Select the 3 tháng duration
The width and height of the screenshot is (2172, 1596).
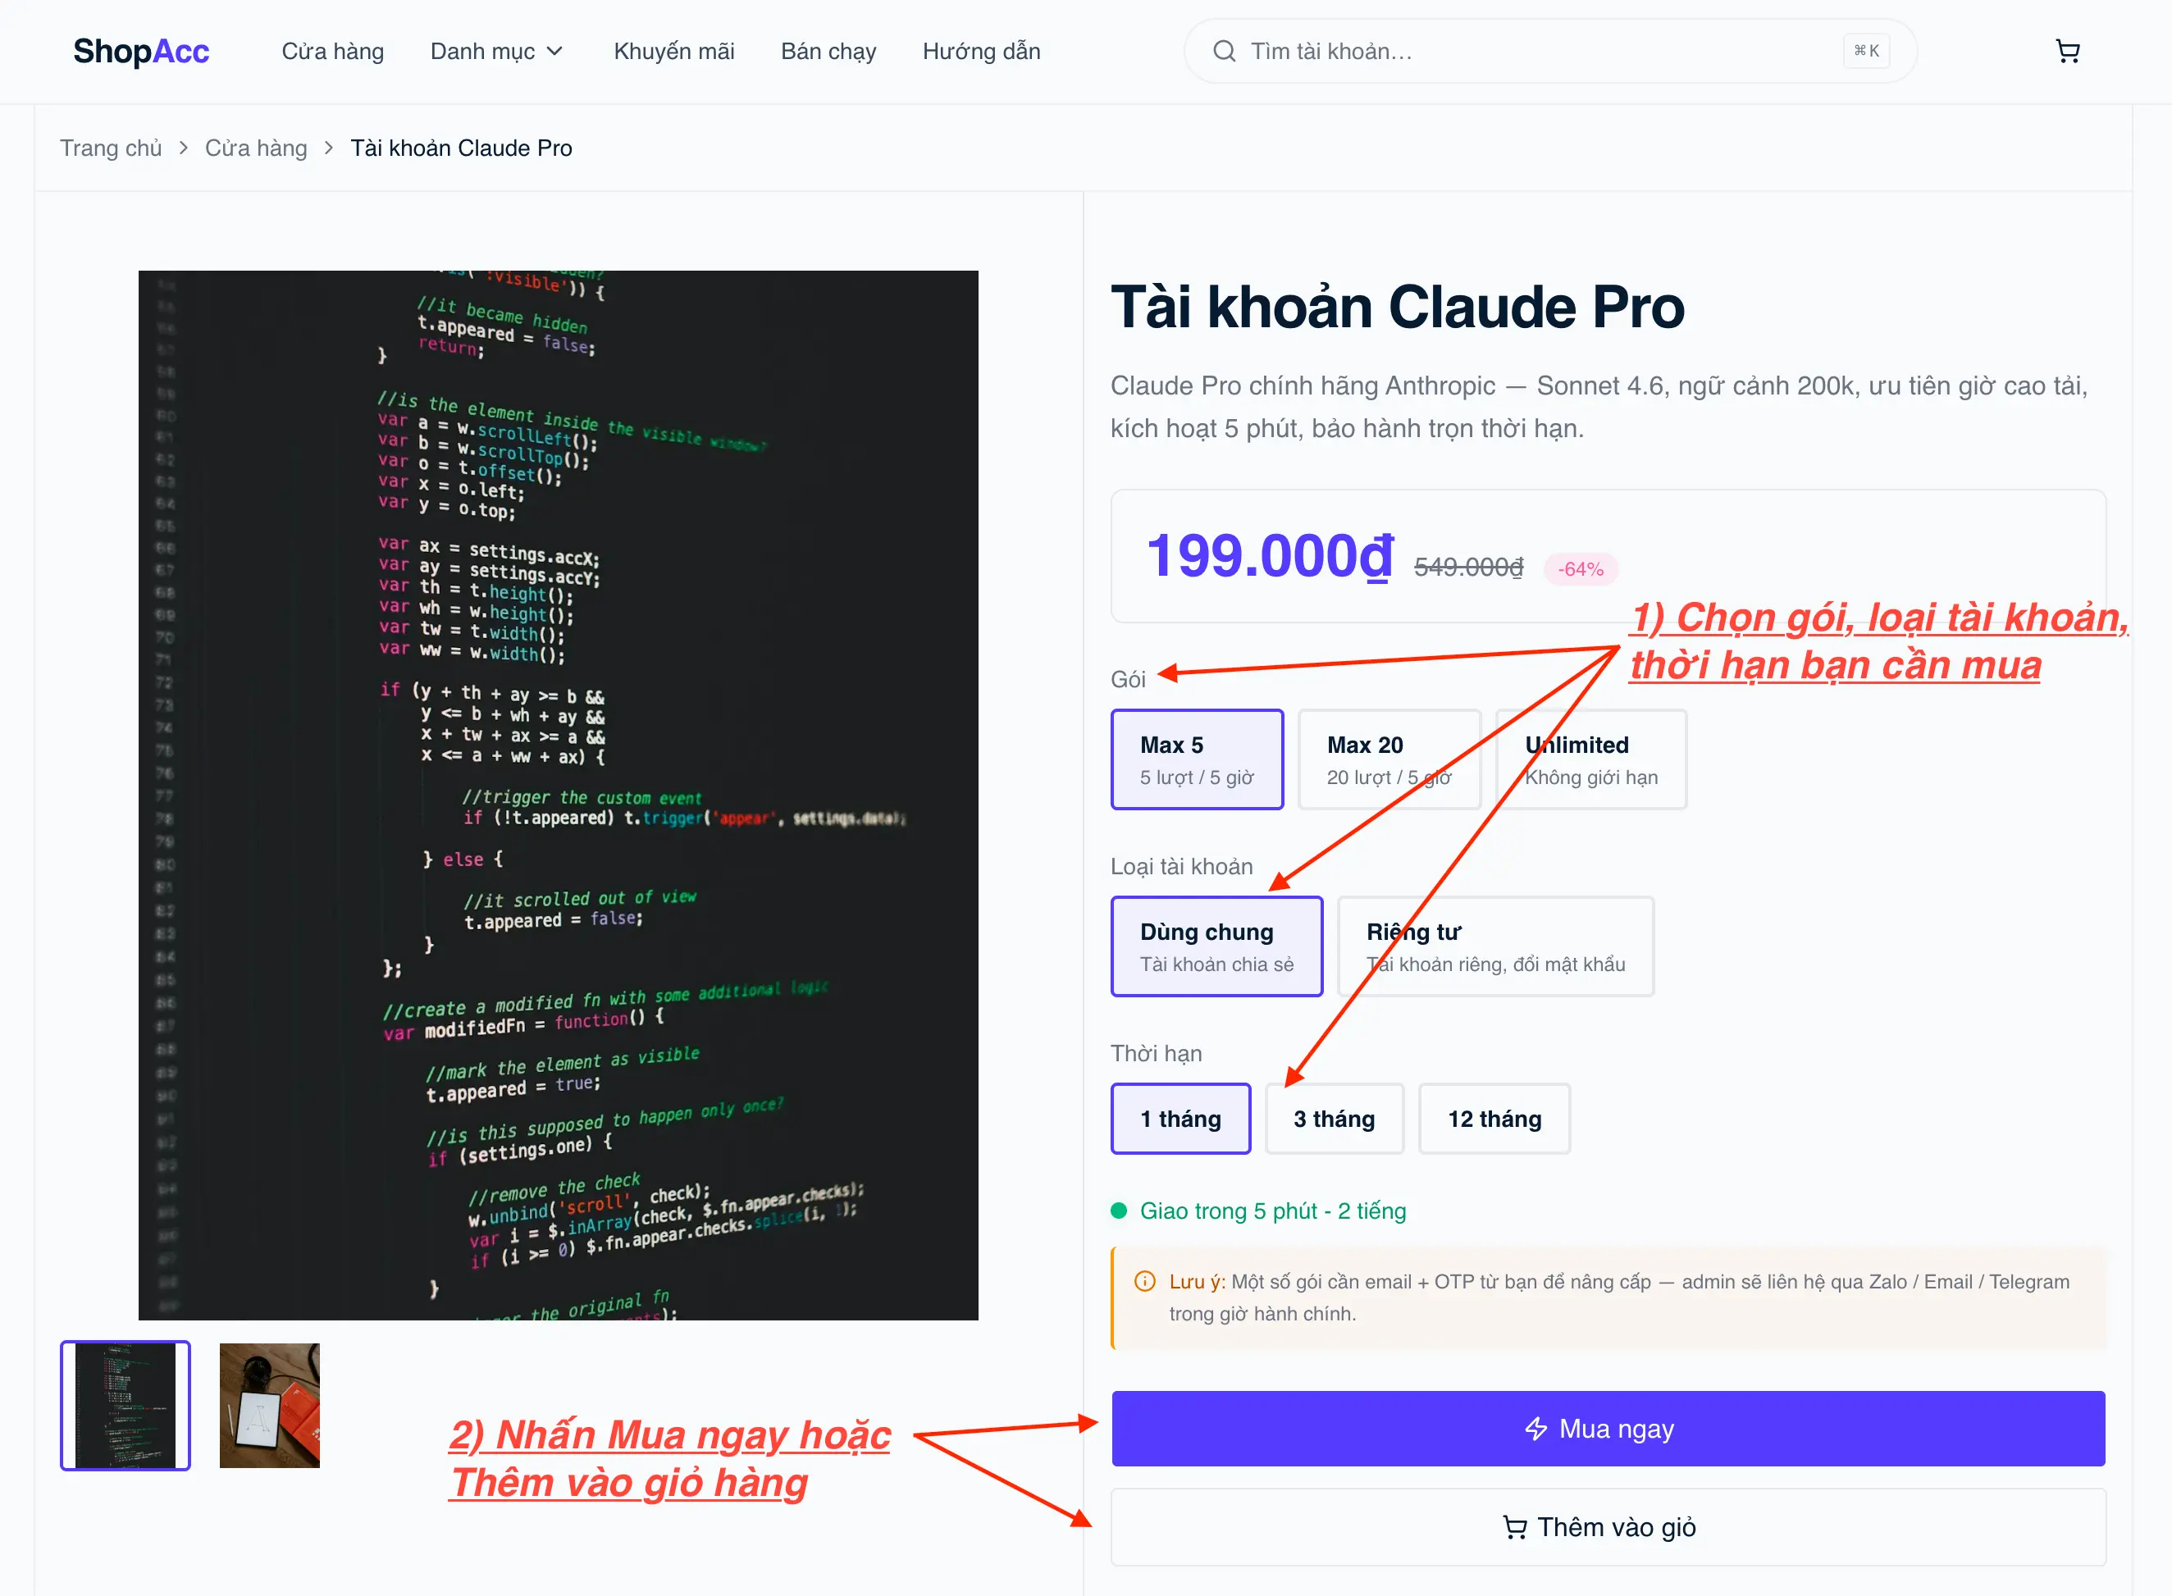coord(1335,1119)
